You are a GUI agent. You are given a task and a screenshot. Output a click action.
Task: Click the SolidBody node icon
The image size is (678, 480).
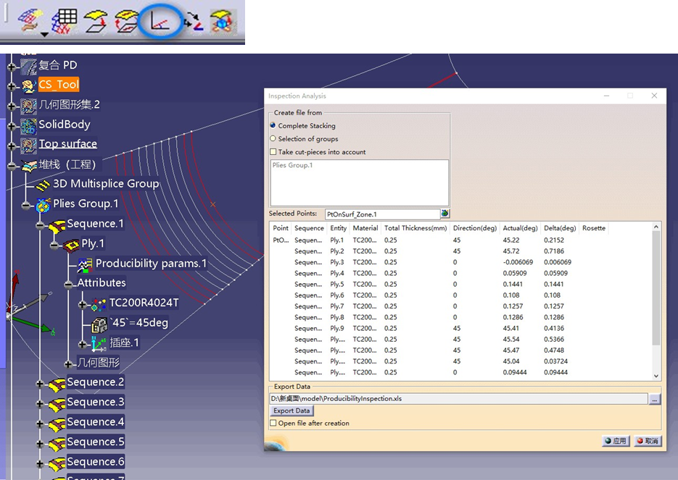click(x=28, y=126)
